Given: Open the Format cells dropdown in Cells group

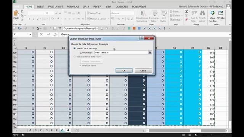Looking at the screenshot, I should [x=181, y=20].
